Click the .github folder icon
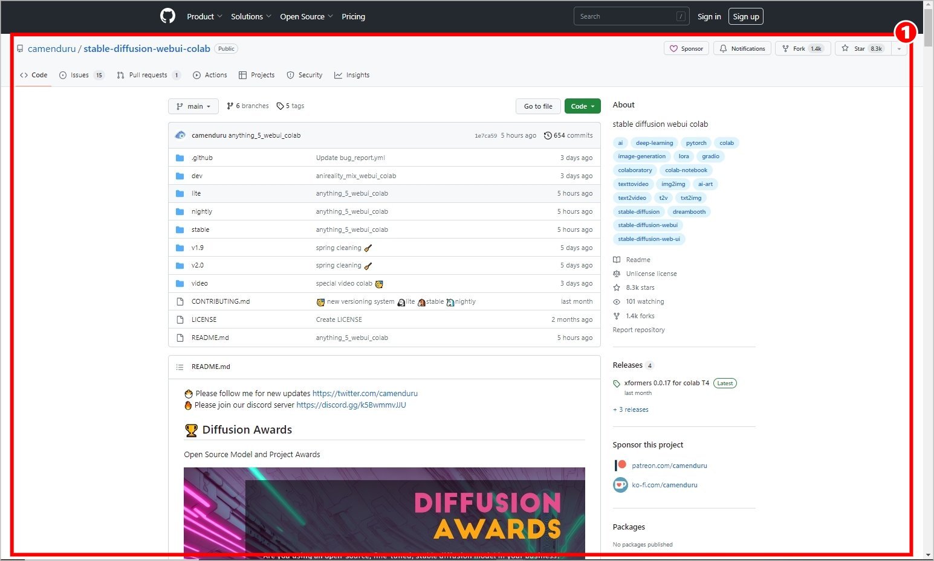Viewport: 934px width, 561px height. [x=180, y=158]
